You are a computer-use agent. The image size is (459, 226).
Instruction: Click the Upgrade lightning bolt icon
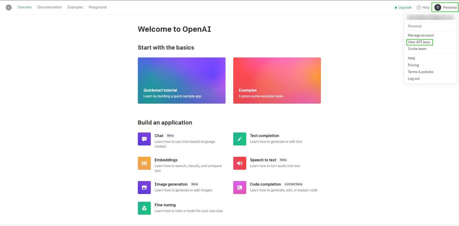396,7
